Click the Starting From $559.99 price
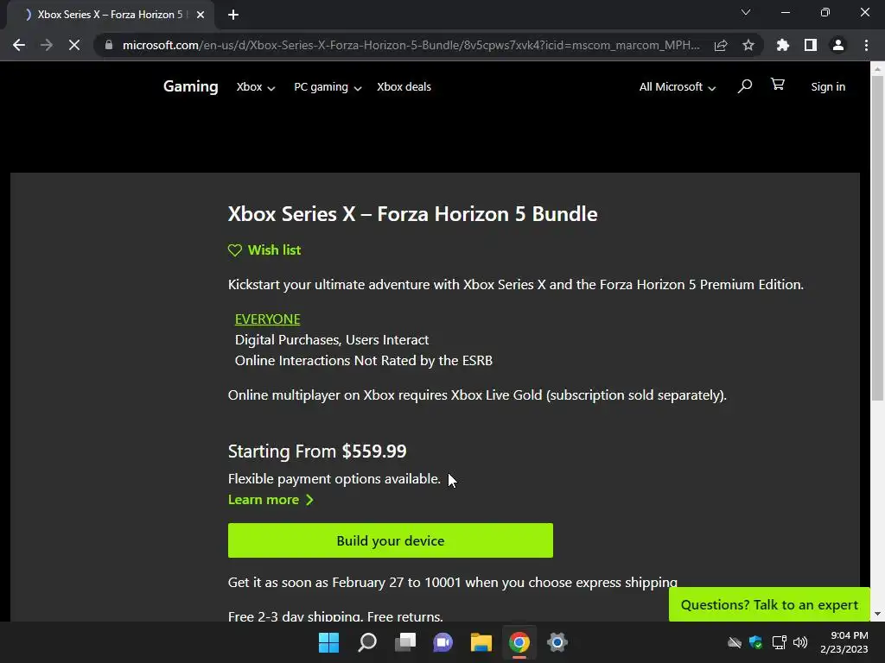The width and height of the screenshot is (885, 663). pos(317,451)
